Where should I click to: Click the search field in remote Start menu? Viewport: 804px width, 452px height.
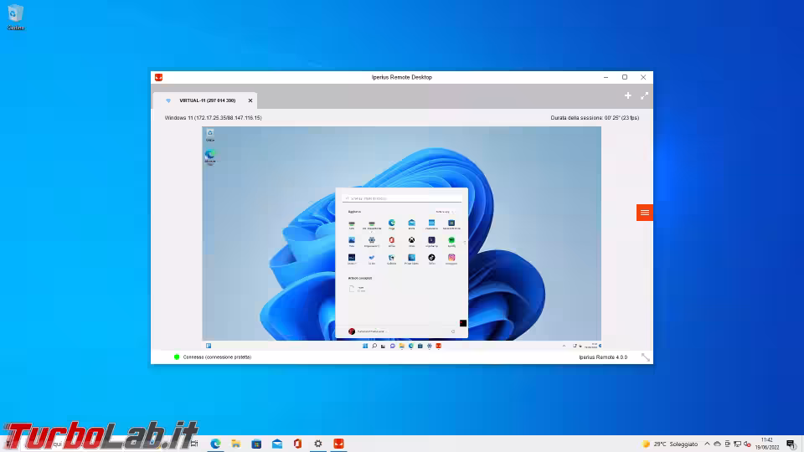[402, 198]
